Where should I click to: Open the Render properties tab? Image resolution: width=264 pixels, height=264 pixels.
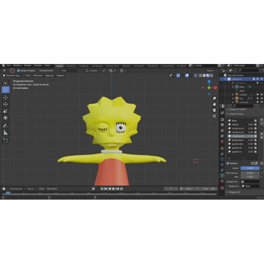point(222,119)
